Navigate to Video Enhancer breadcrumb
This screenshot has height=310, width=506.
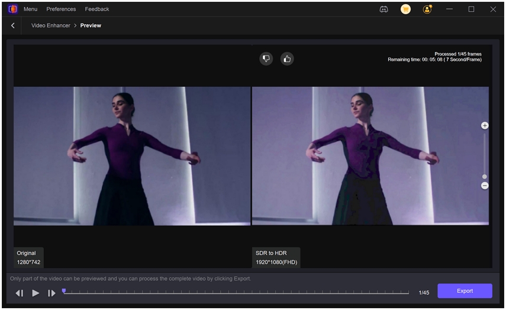coord(51,25)
